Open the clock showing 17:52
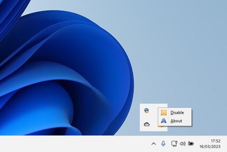The height and width of the screenshot is (152, 227). (215, 141)
